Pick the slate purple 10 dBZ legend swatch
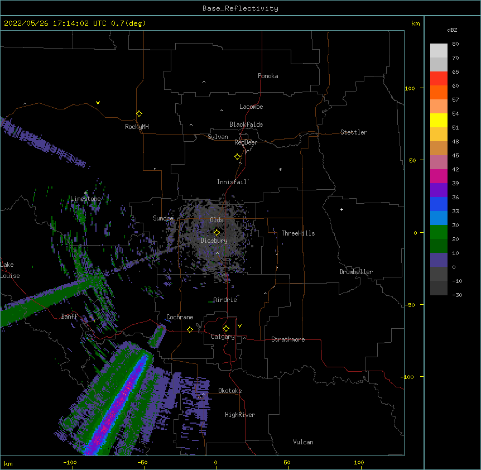The image size is (481, 470). (x=439, y=260)
